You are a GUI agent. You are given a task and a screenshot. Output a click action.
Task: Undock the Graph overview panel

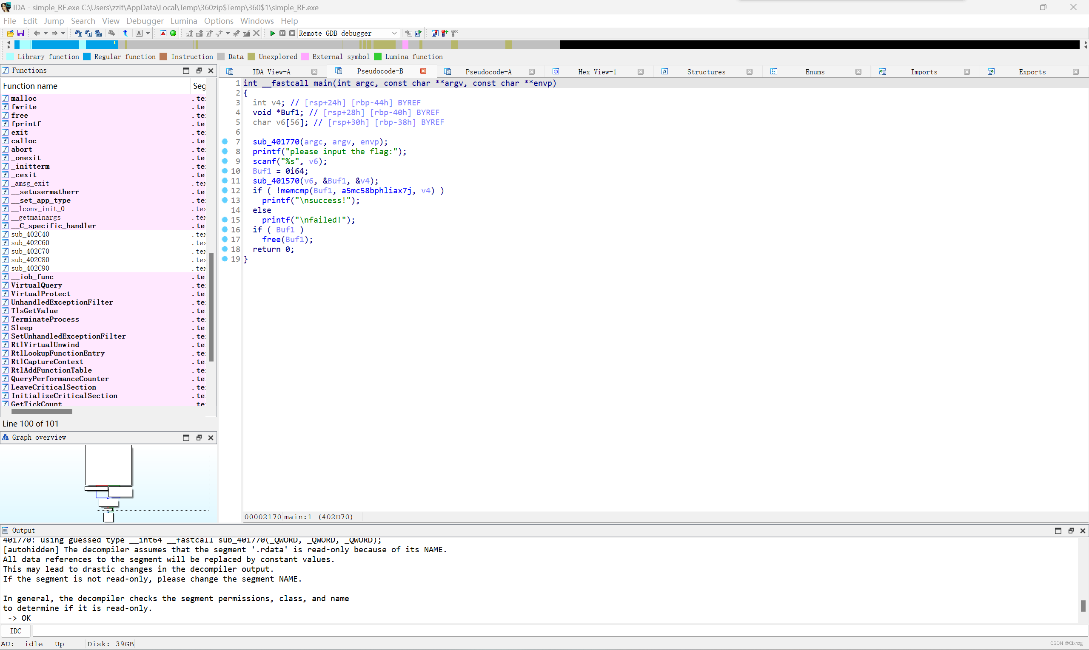pos(199,438)
